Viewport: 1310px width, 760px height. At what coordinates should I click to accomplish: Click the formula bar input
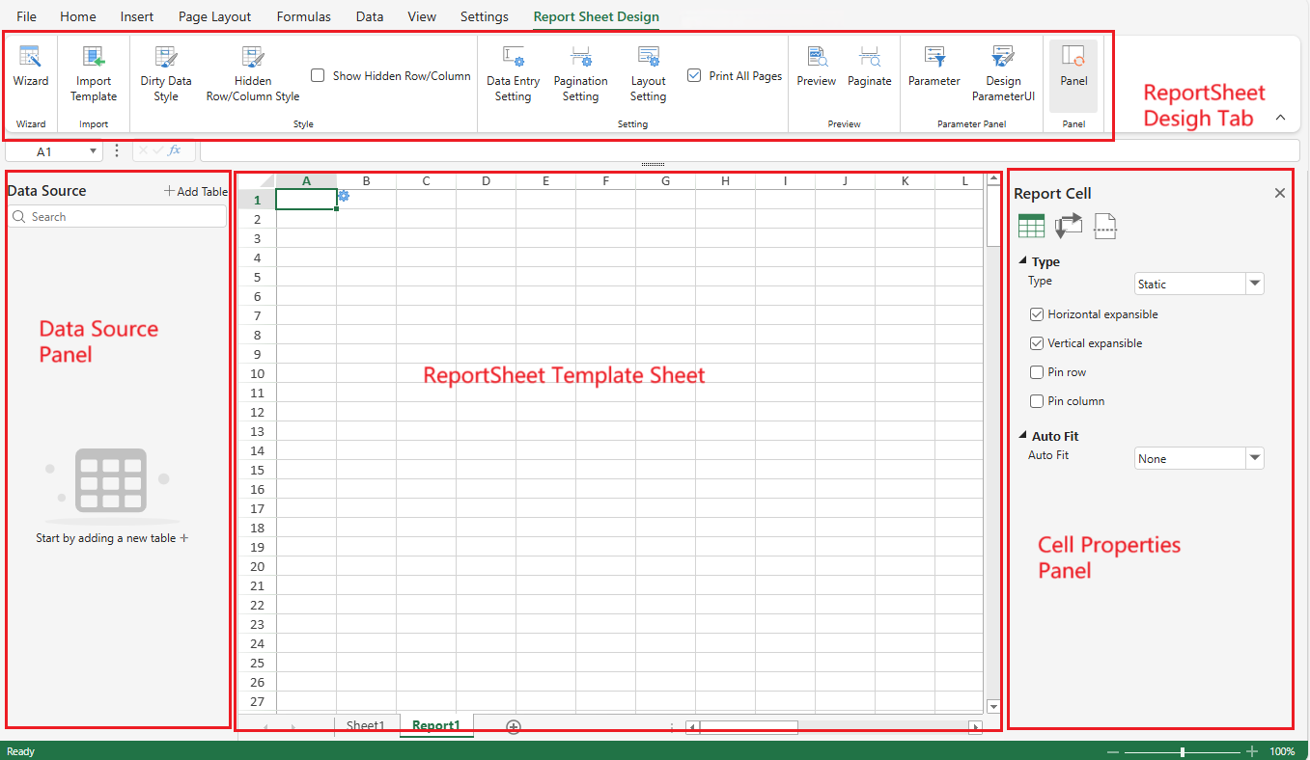tap(749, 150)
